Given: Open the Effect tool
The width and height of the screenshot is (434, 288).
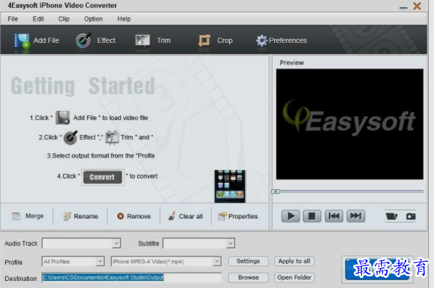Looking at the screenshot, I should [x=83, y=41].
